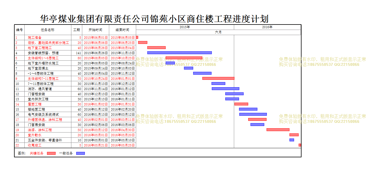This screenshot has width=366, height=171.
Task: Click the 任务名称 column header
Action: tap(48, 30)
